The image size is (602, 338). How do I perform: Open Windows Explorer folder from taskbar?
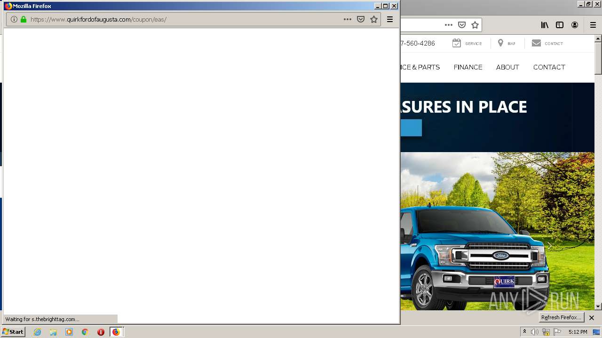pos(53,332)
